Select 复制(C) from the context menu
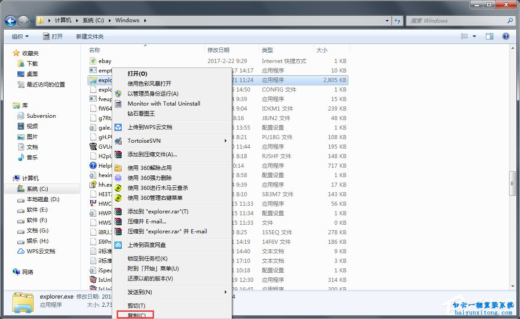The height and width of the screenshot is (319, 520). click(x=135, y=316)
